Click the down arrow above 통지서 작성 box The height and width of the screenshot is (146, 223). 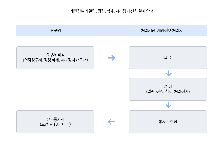(x=169, y=105)
